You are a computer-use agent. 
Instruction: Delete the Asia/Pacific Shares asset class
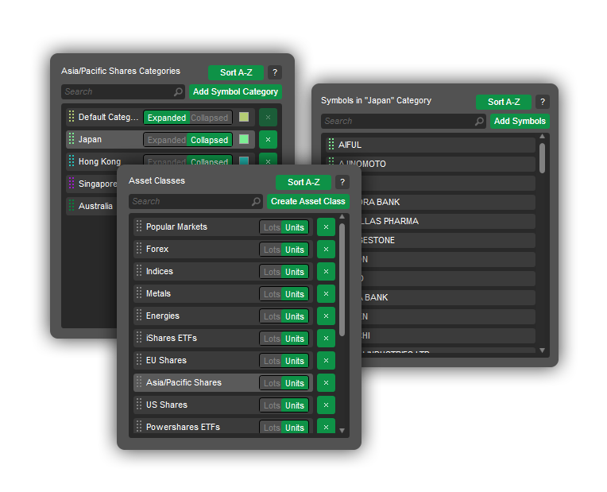click(326, 383)
